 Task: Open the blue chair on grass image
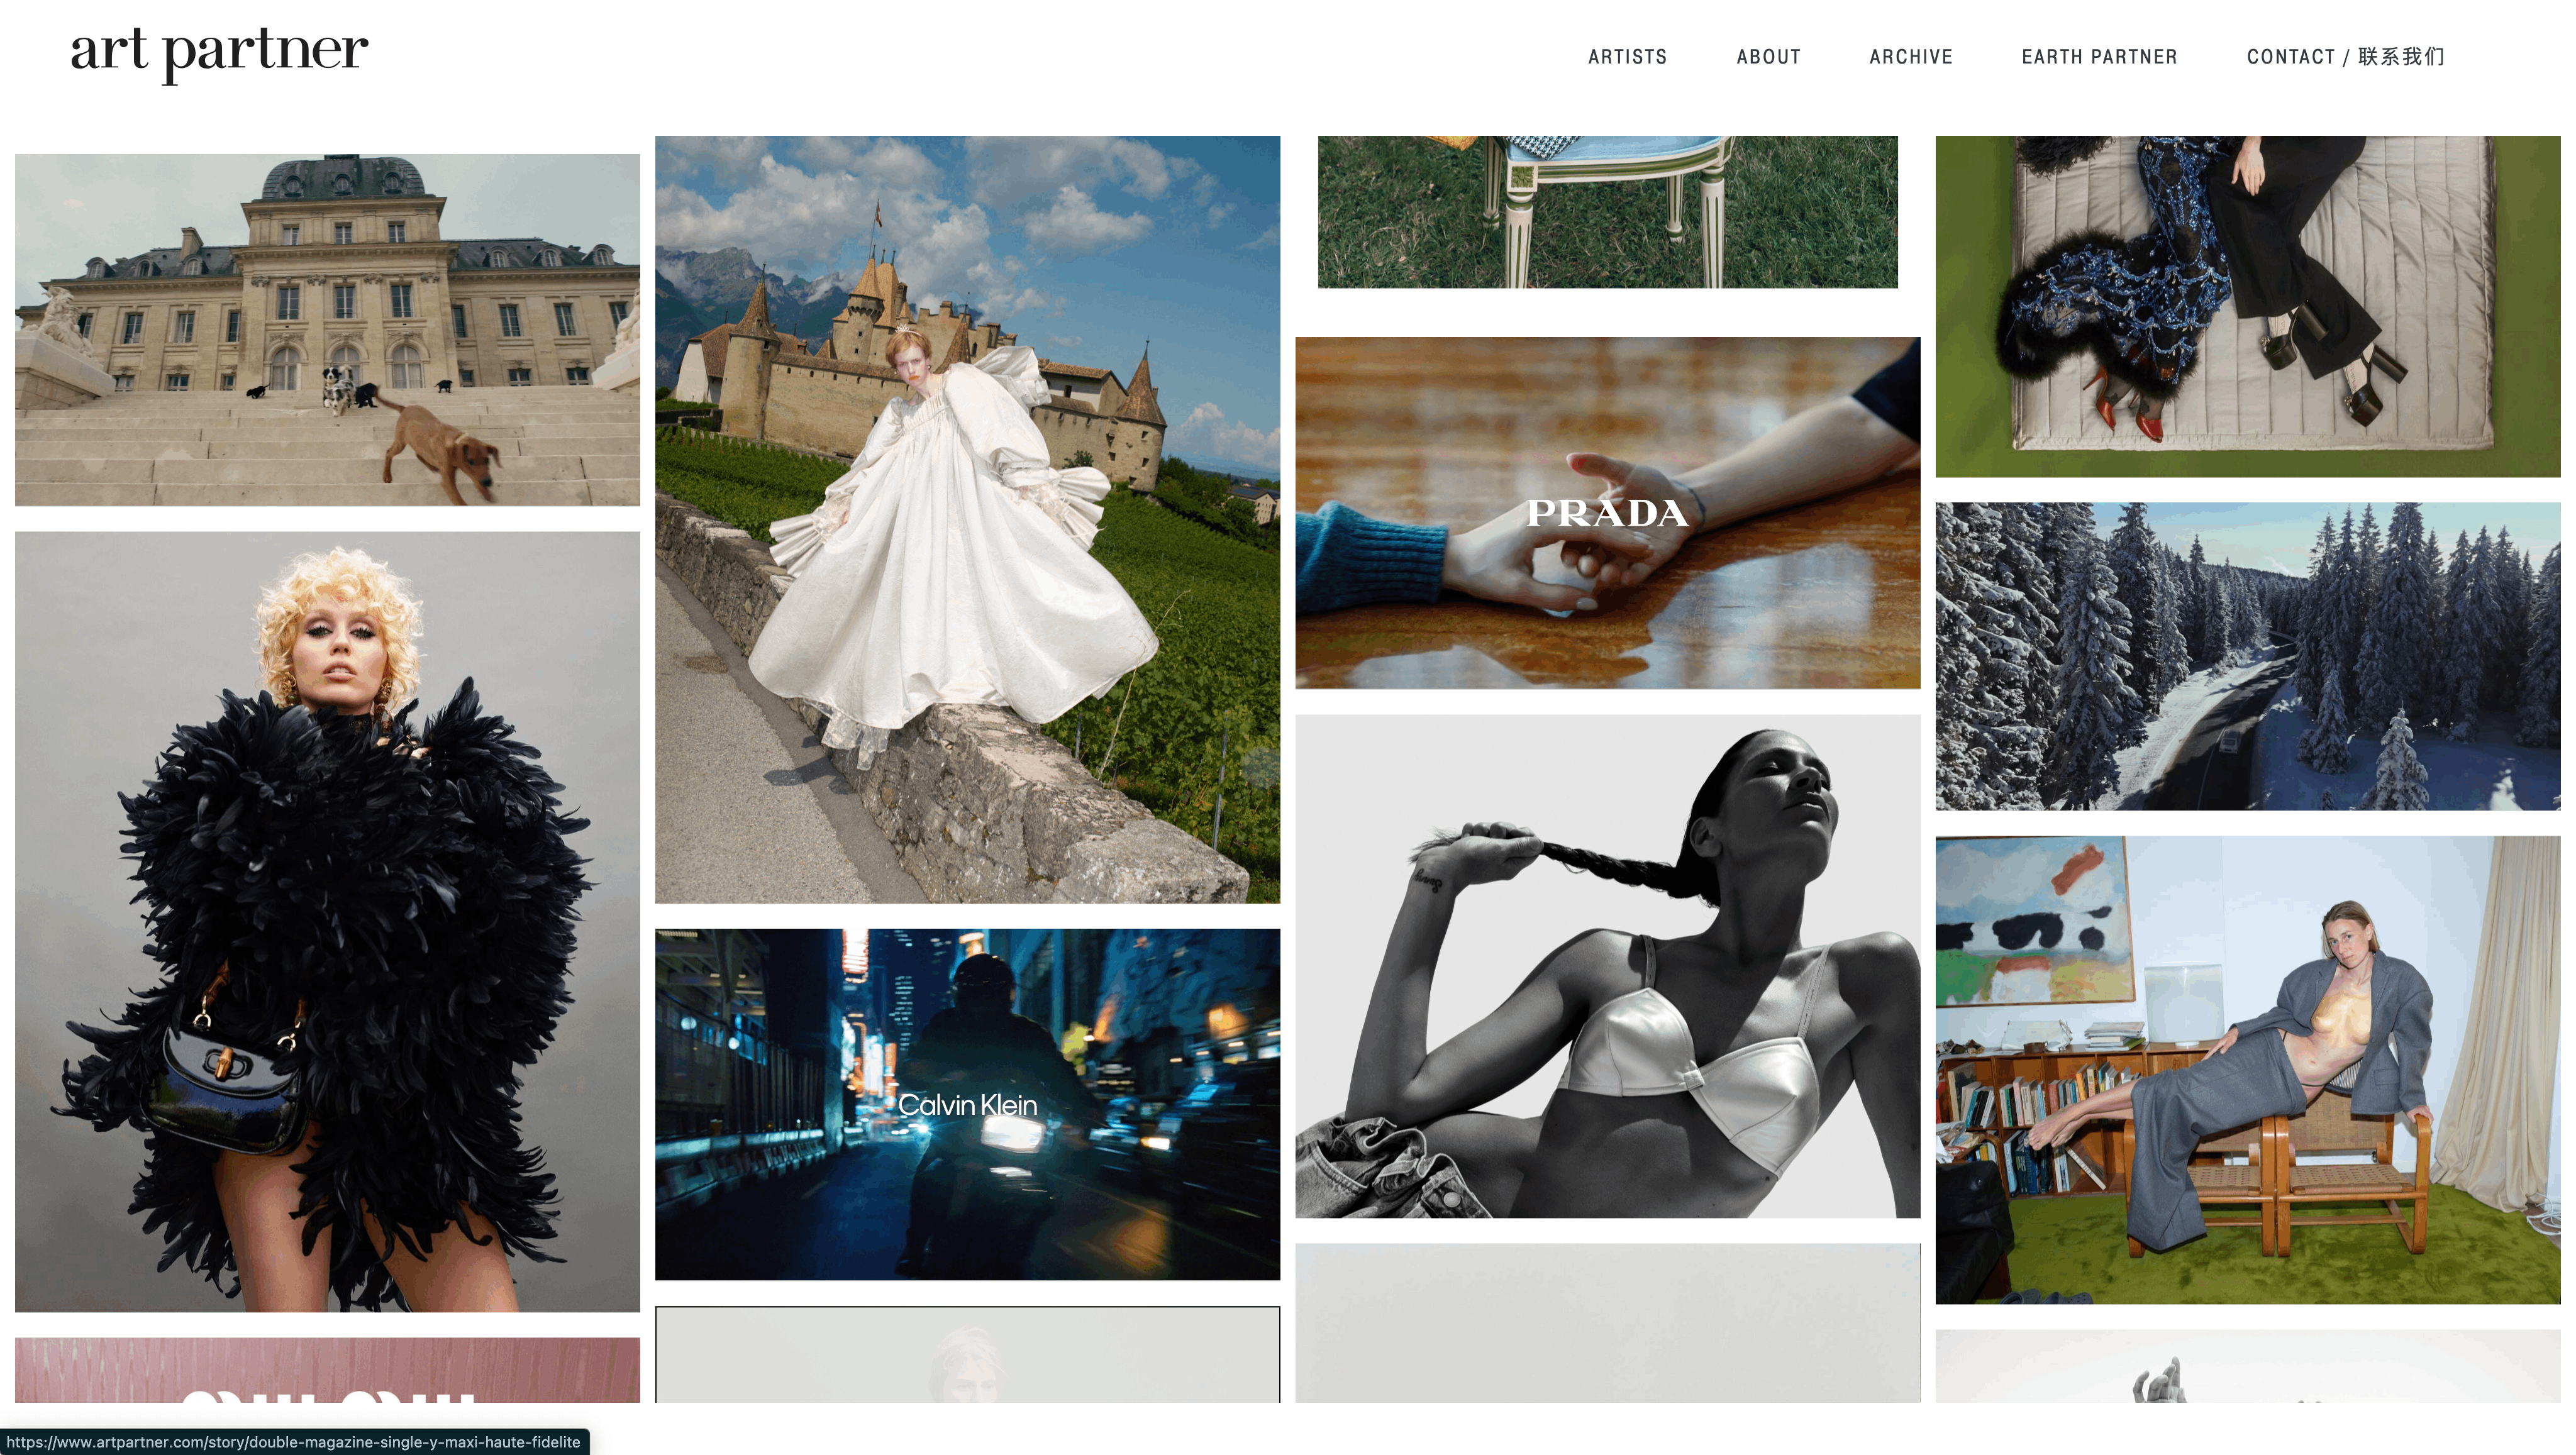[1607, 212]
